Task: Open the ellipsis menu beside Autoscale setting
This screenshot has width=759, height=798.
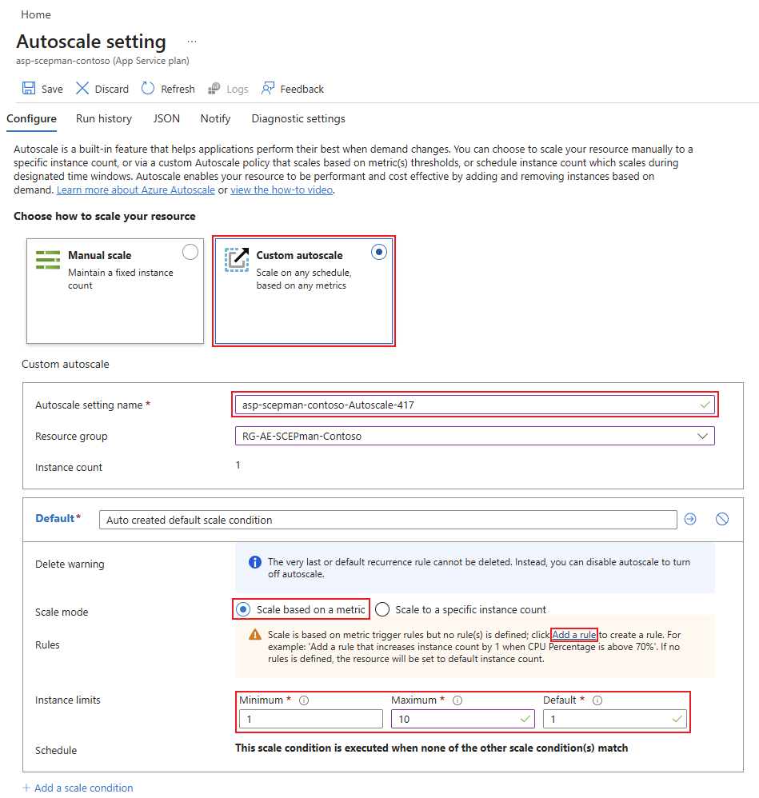Action: (191, 42)
